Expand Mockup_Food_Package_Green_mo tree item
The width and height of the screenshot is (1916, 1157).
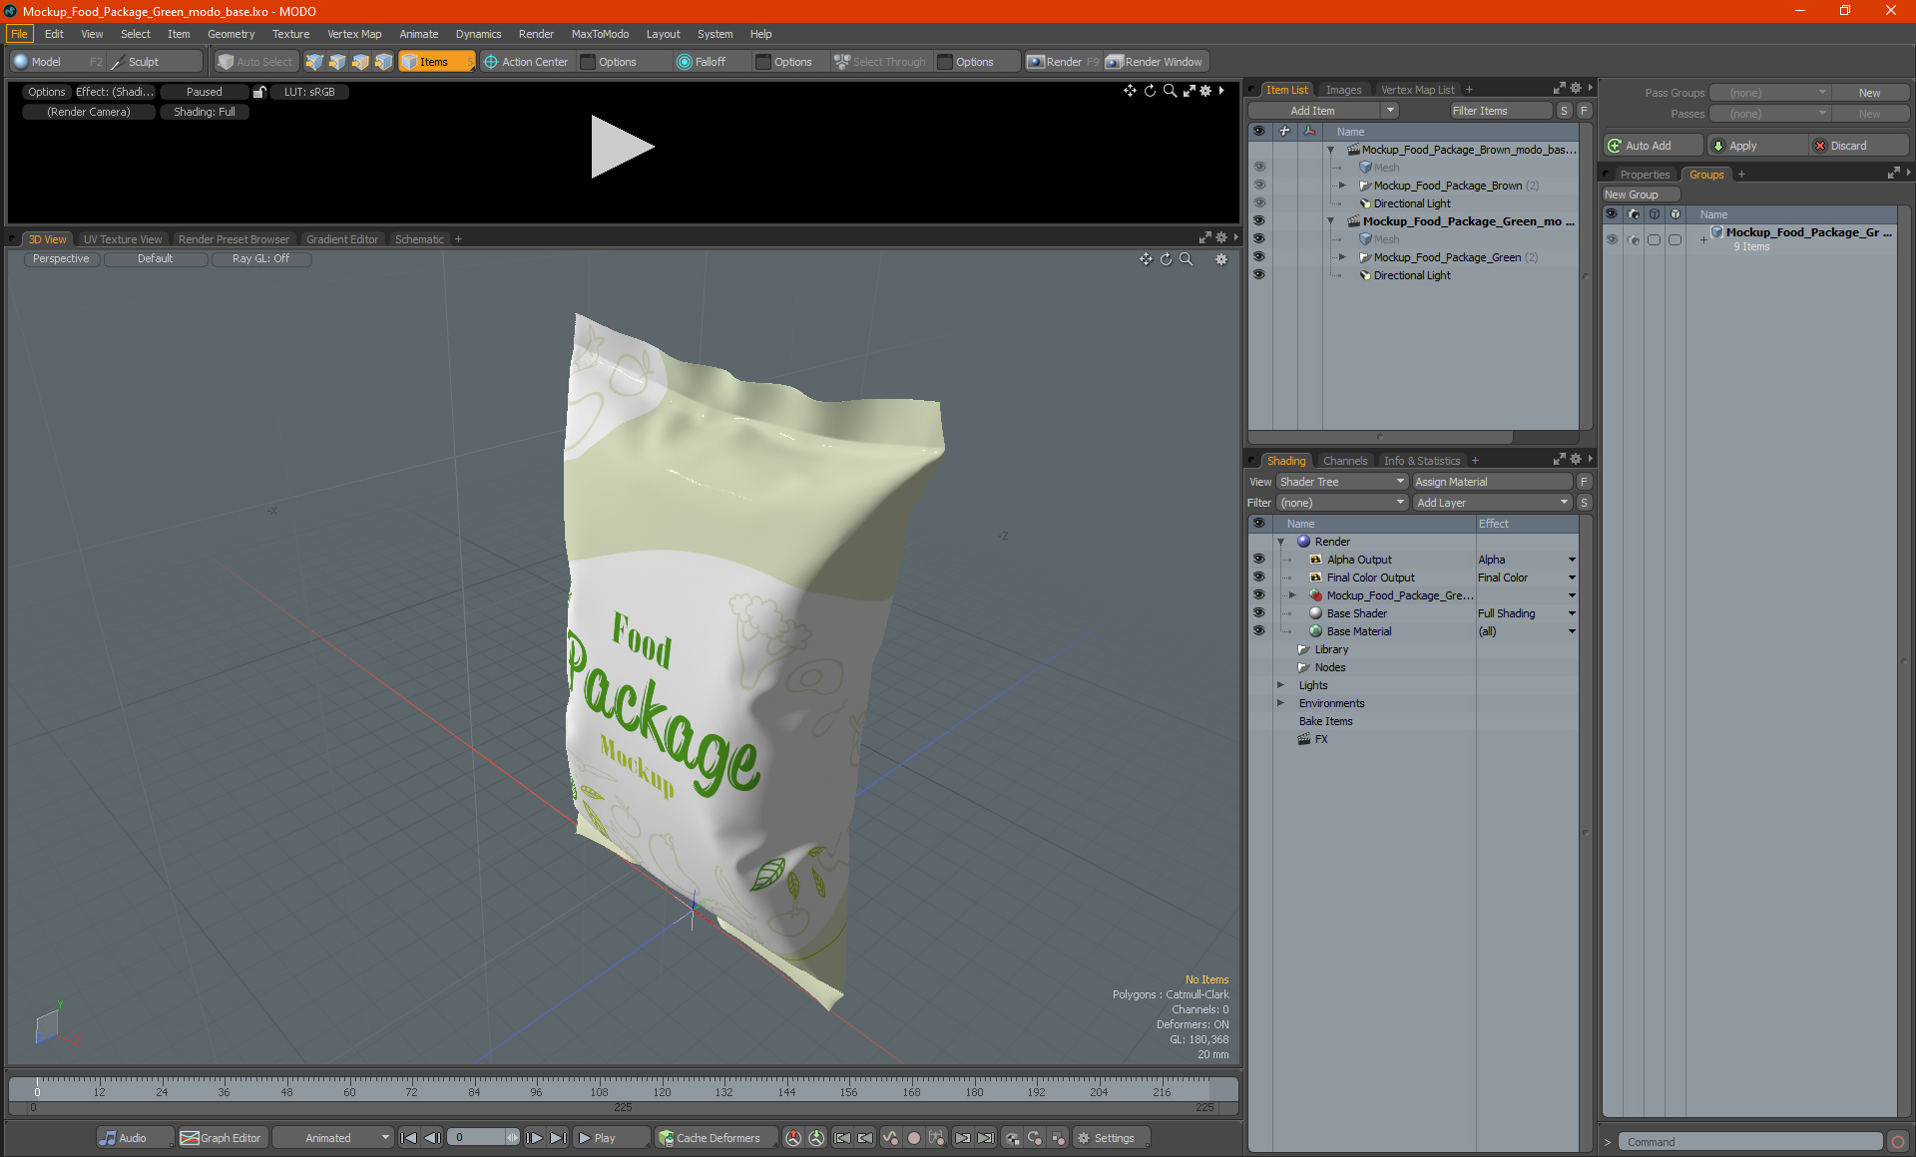(x=1330, y=220)
